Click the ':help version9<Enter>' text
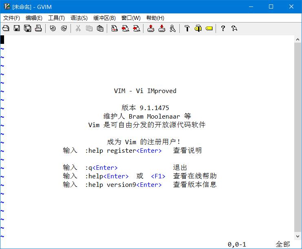302x249 pixels. (123, 185)
